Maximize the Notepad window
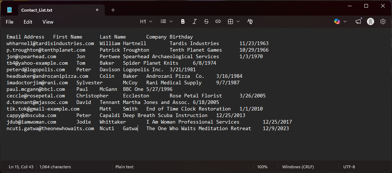 click(366, 6)
